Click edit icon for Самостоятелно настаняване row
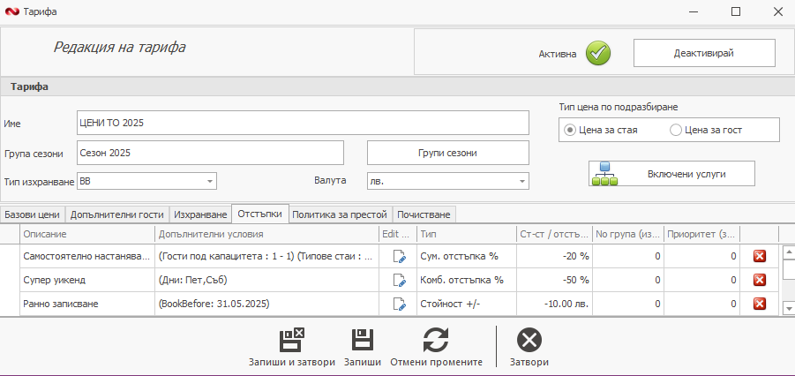This screenshot has height=376, width=795. (x=399, y=256)
